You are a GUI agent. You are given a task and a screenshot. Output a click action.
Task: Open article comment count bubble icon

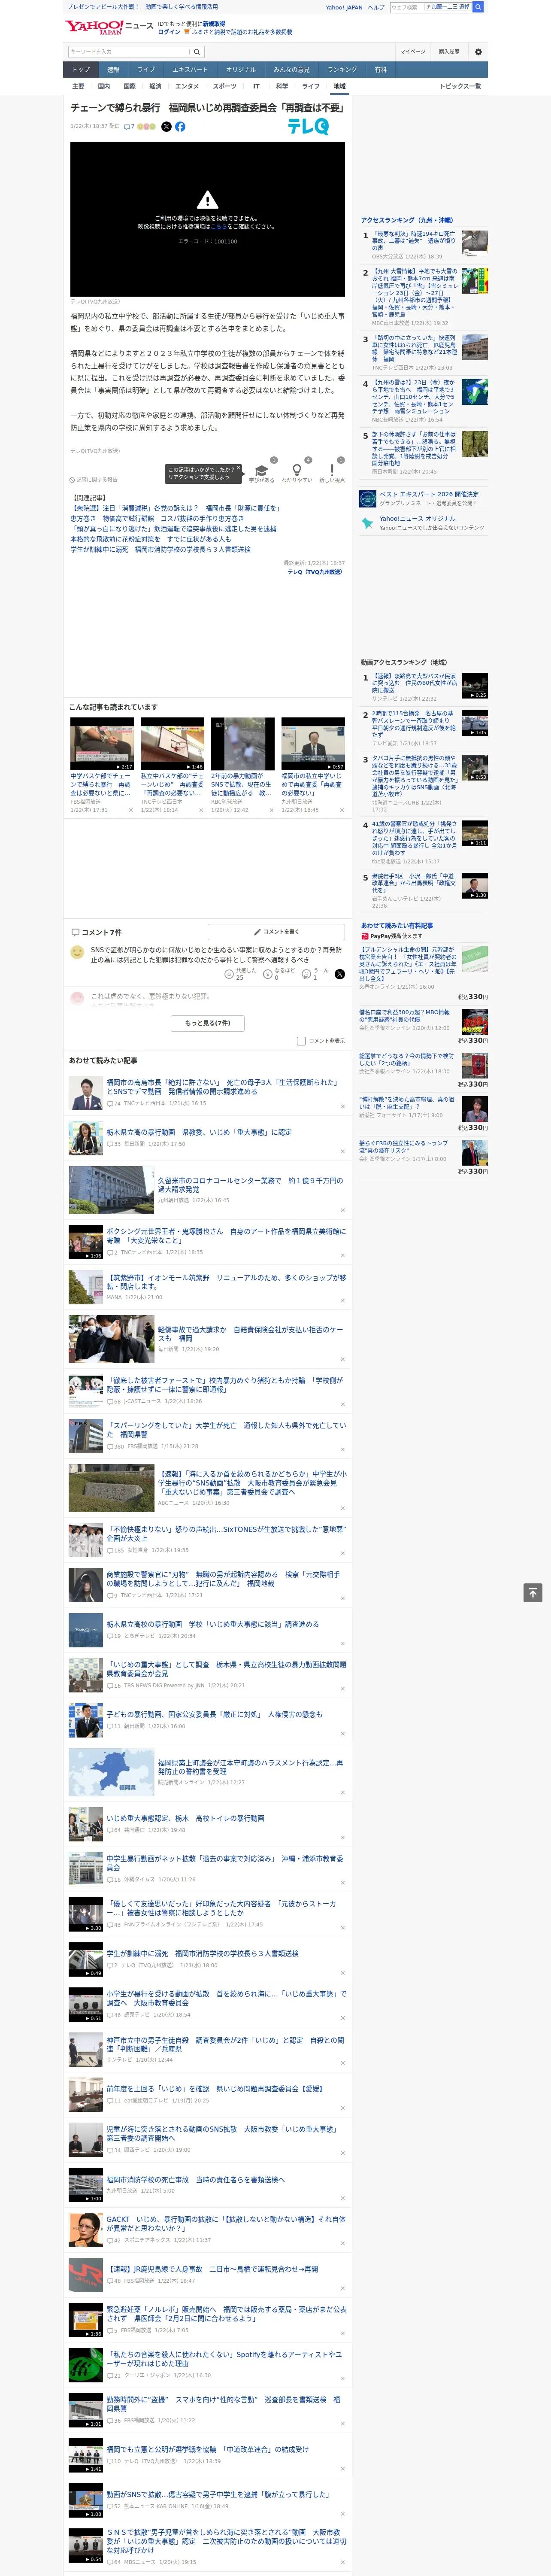tap(128, 127)
